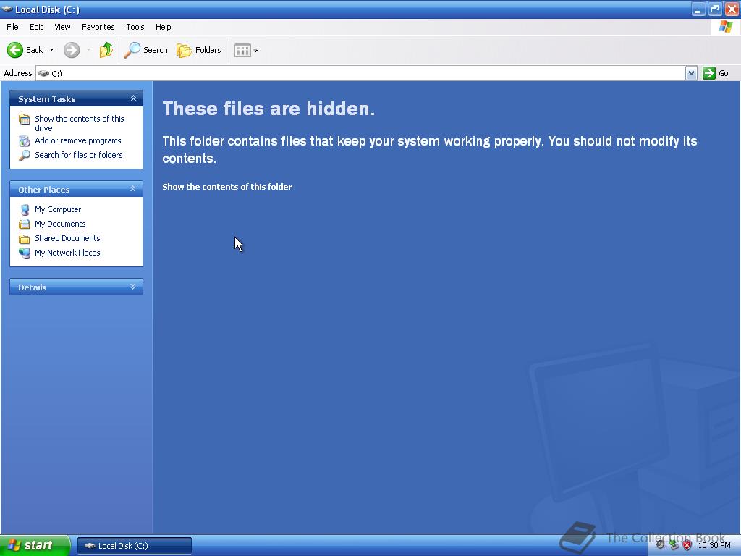Open the Views button menu

[246, 50]
